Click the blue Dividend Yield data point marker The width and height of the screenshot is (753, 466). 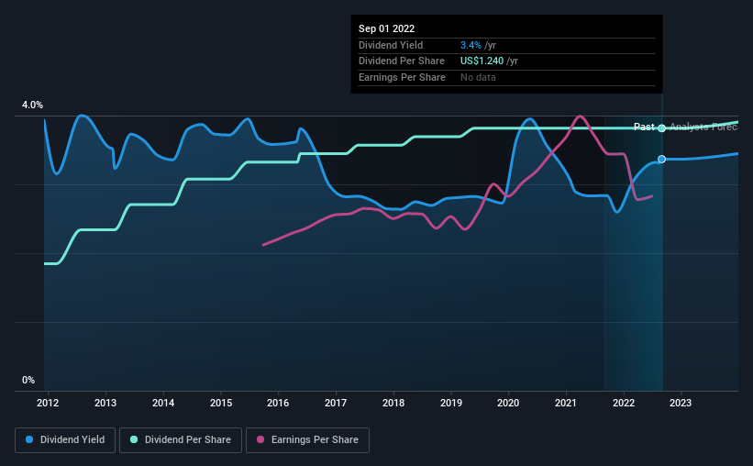coord(661,160)
